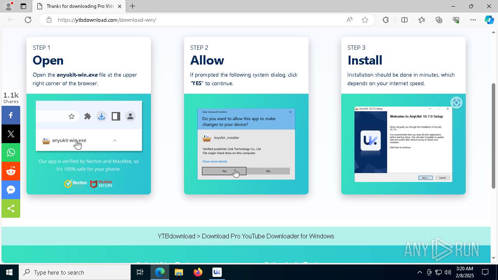Screen dimensions: 498x280
Task: Click the AnyUkit Setup install image
Action: [403, 144]
